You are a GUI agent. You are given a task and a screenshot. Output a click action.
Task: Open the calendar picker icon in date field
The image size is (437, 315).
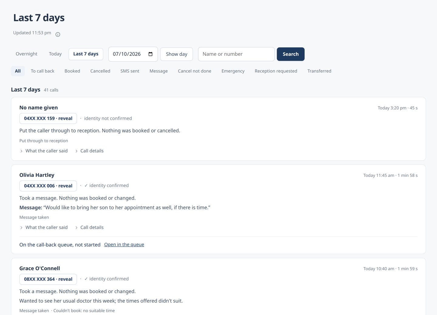(151, 54)
